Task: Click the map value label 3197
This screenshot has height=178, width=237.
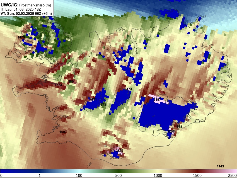Action: click(157, 100)
